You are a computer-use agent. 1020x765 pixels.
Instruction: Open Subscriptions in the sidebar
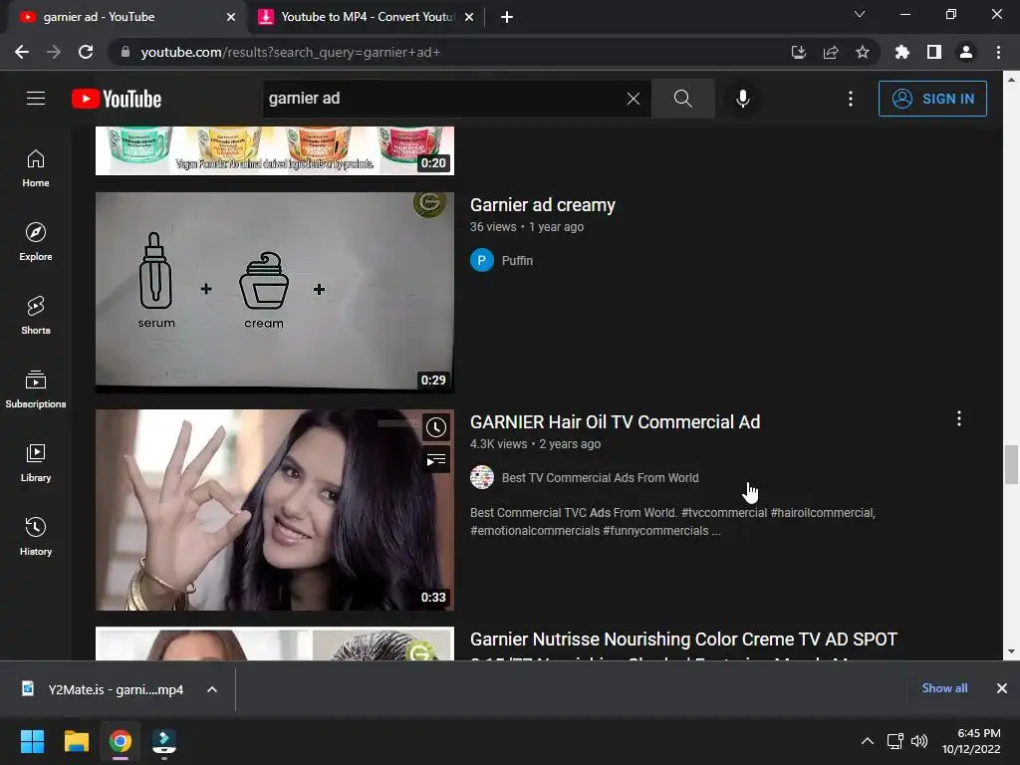(x=36, y=389)
